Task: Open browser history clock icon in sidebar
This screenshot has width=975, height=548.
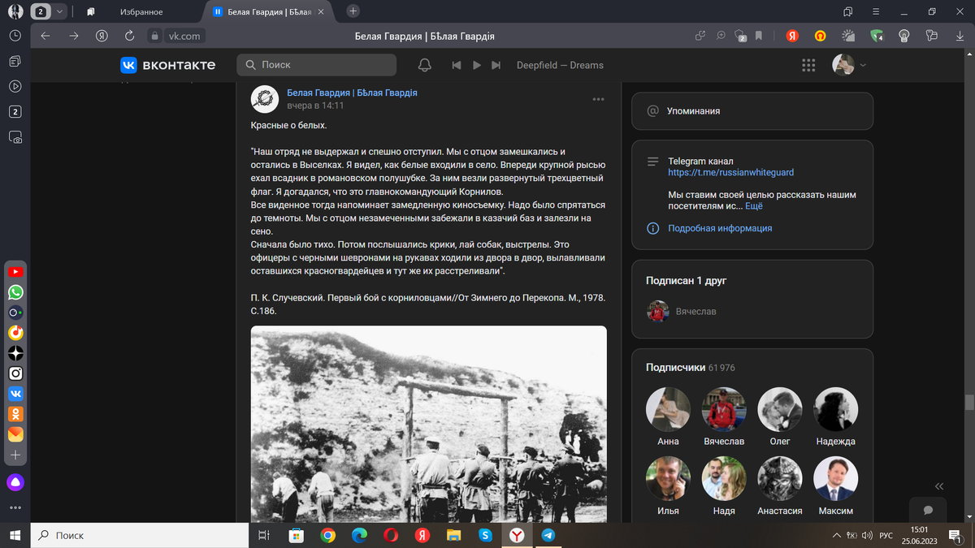Action: [x=15, y=36]
